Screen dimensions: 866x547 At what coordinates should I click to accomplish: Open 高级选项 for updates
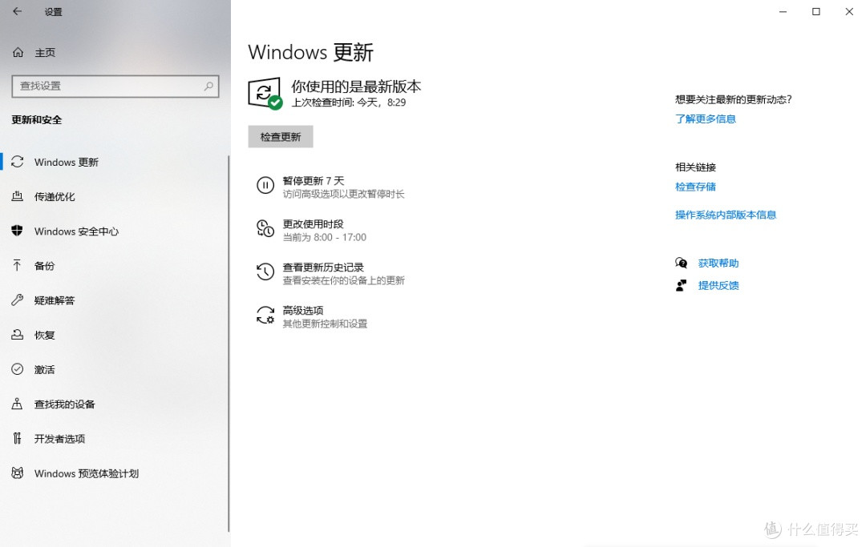point(302,311)
